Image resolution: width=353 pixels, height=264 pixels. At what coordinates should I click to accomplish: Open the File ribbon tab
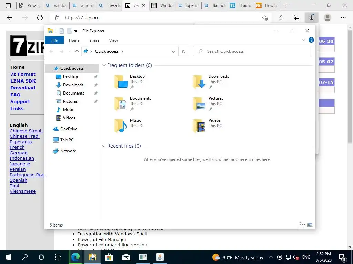(x=54, y=40)
